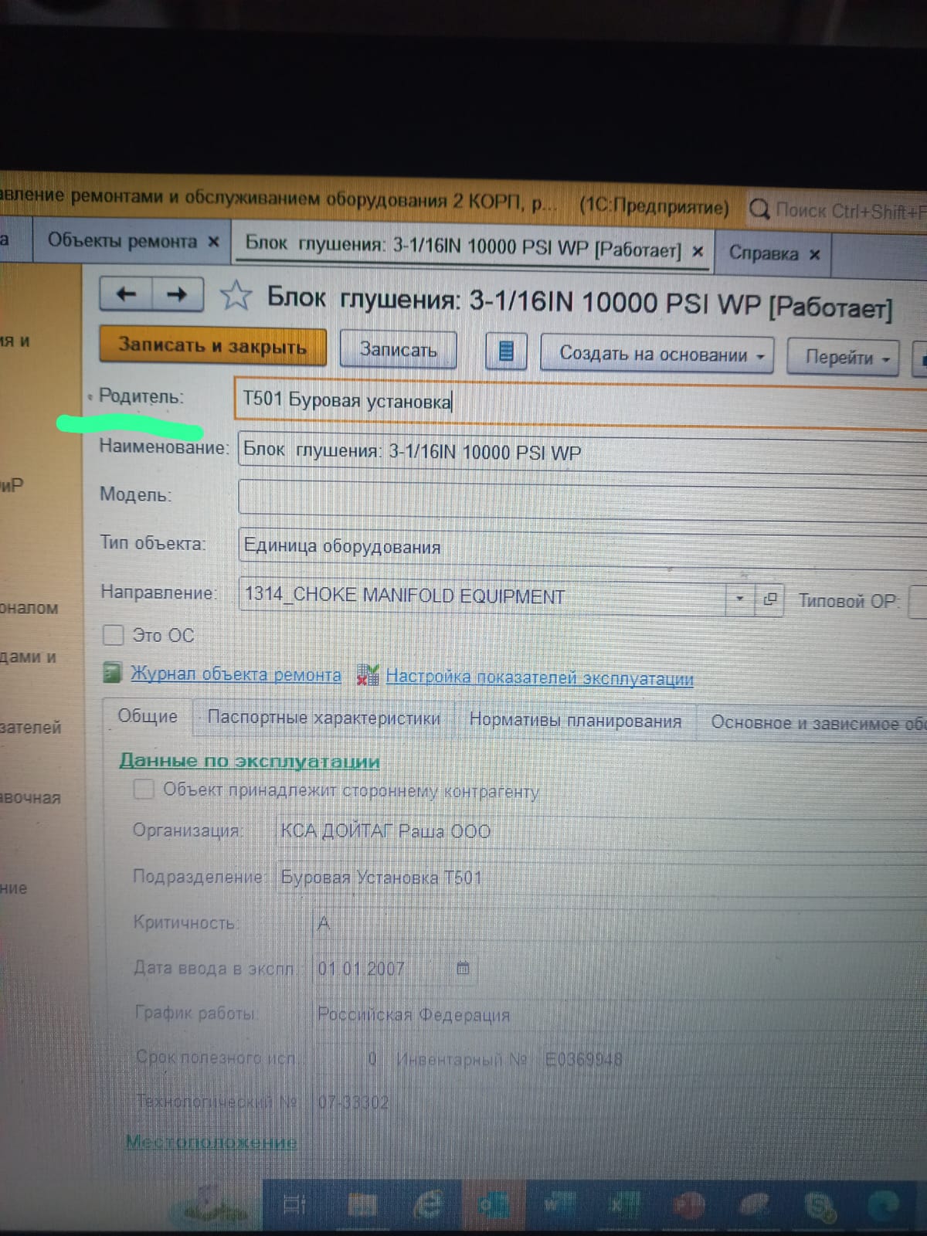Open Outlook from the taskbar
Viewport: 927px width, 1236px height.
click(493, 1205)
